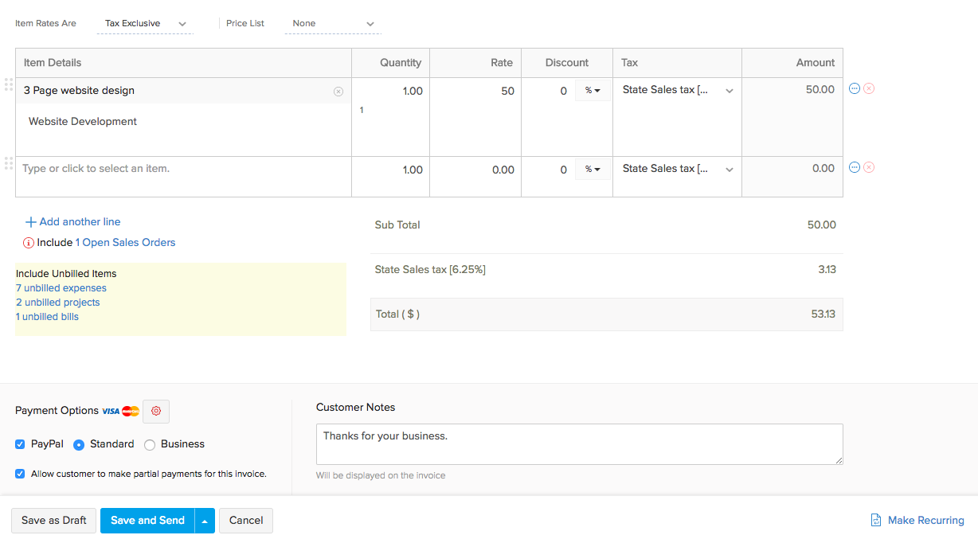Image resolution: width=978 pixels, height=539 pixels.
Task: Disable partial payments checkbox
Action: pos(20,474)
